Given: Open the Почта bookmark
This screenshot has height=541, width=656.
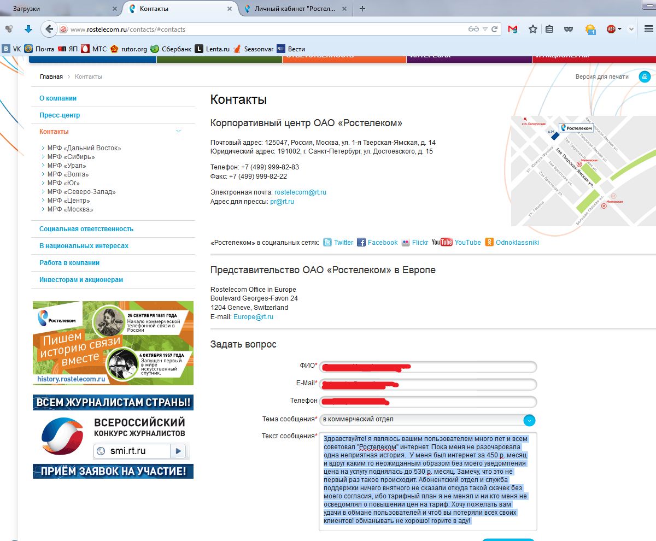Looking at the screenshot, I should 39,49.
